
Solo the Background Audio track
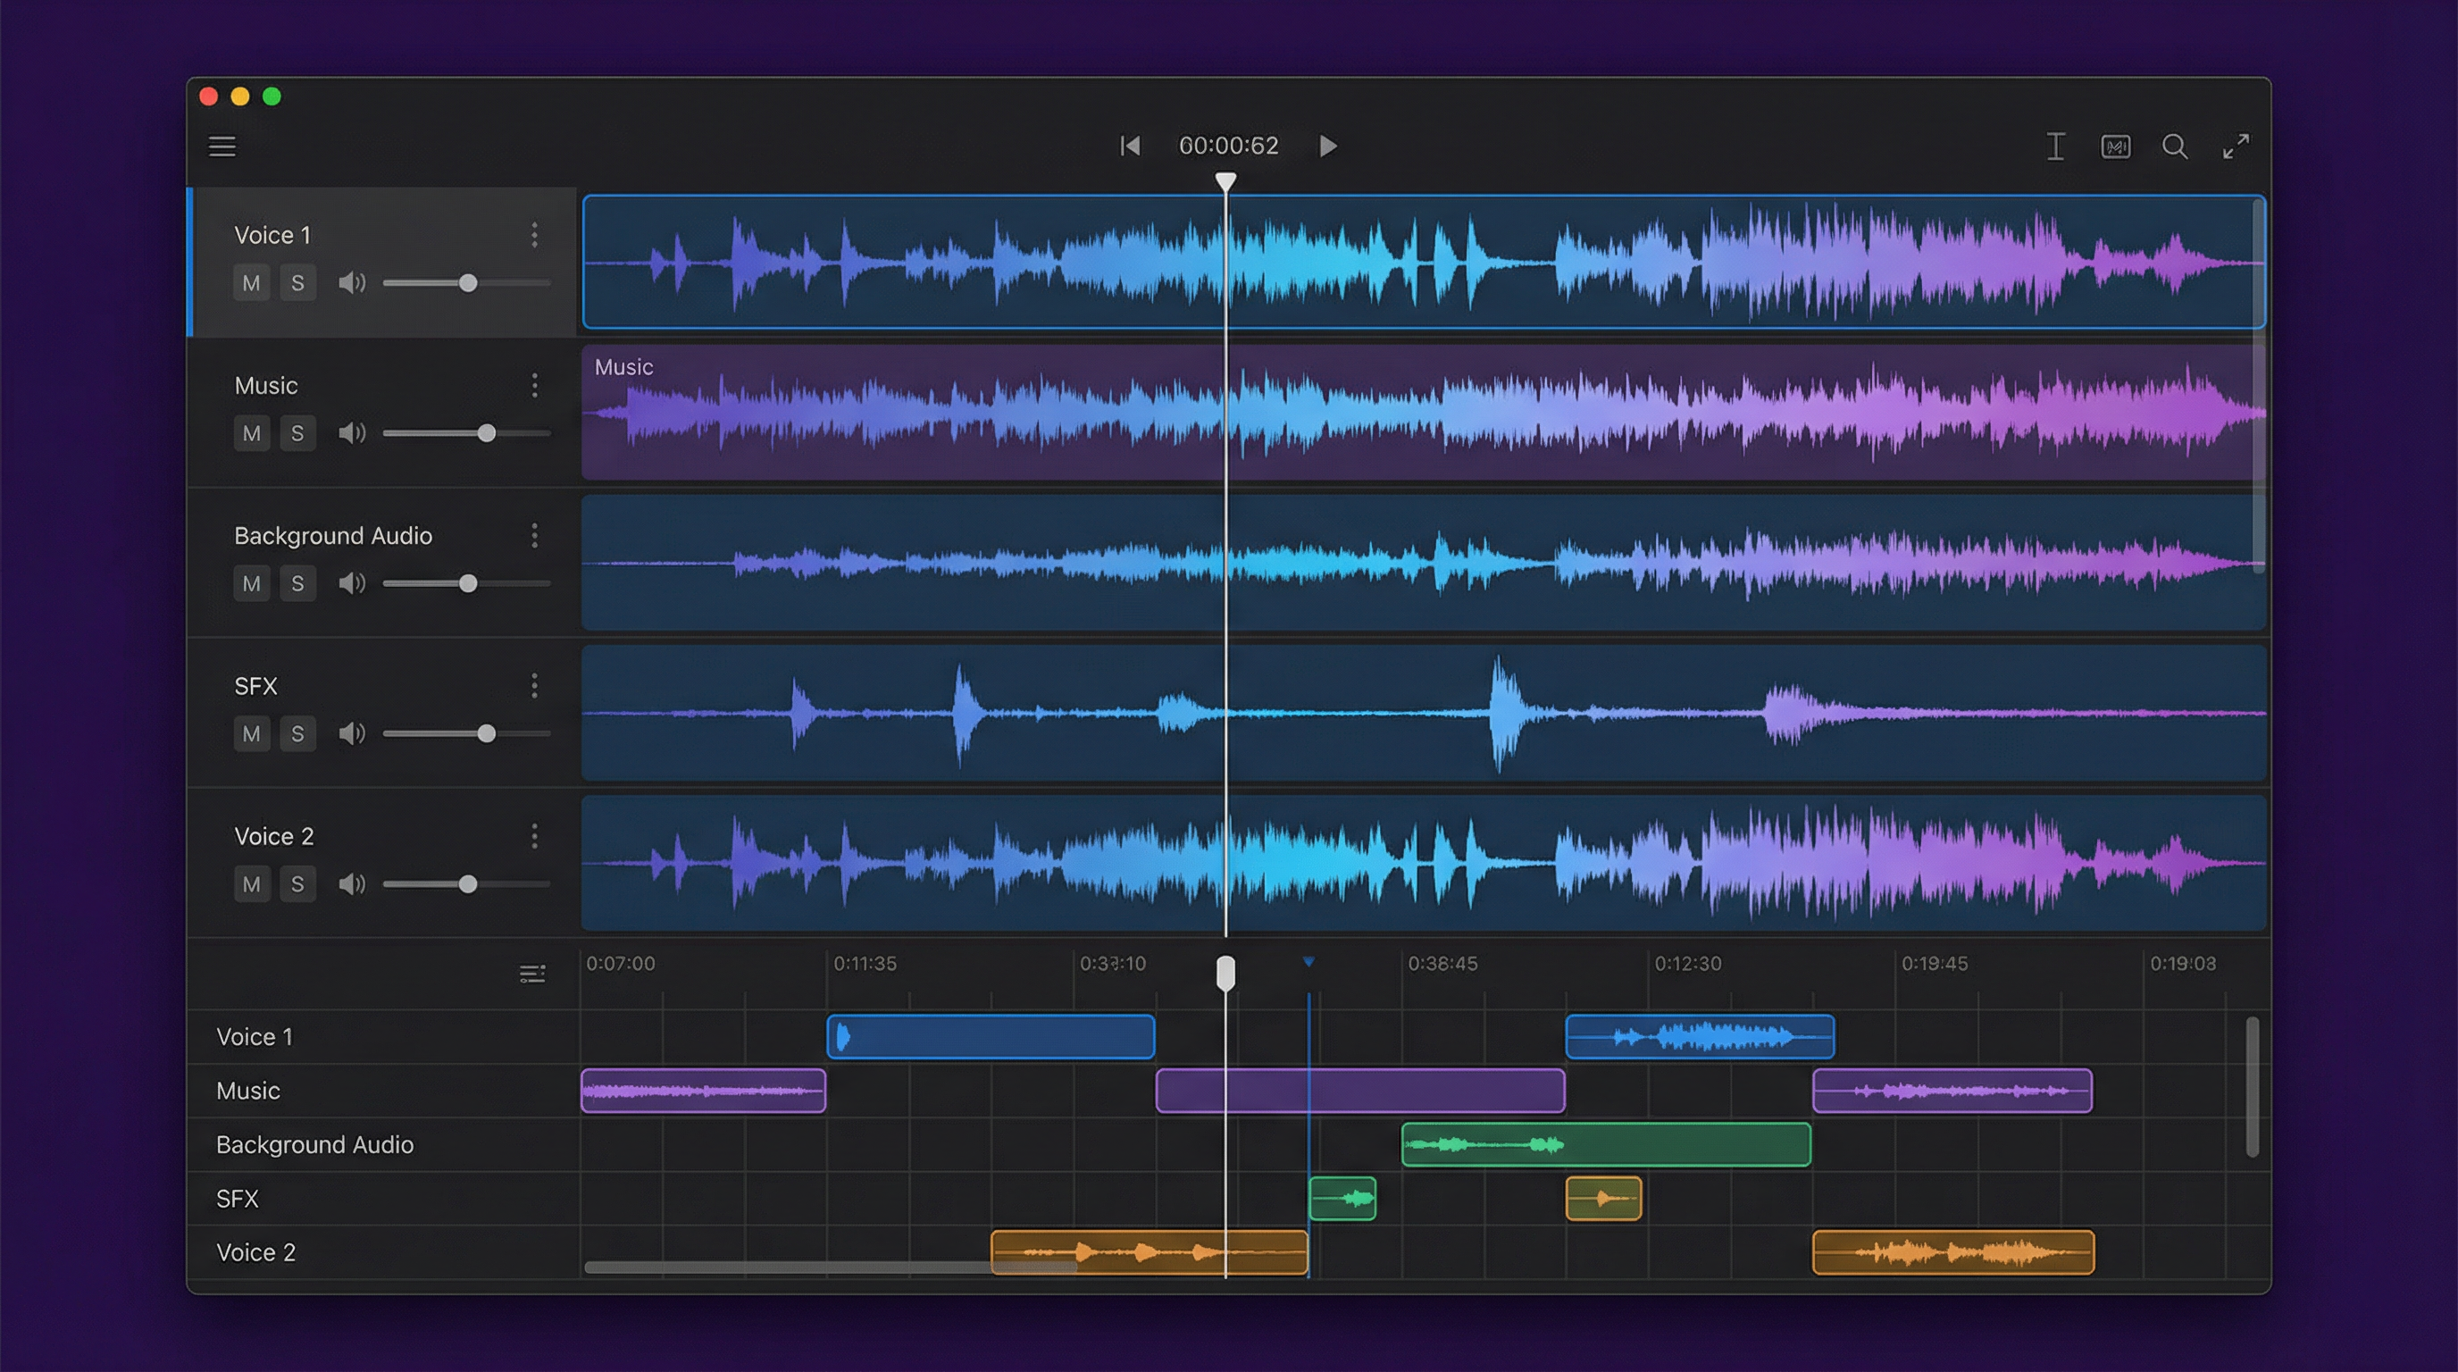click(298, 583)
